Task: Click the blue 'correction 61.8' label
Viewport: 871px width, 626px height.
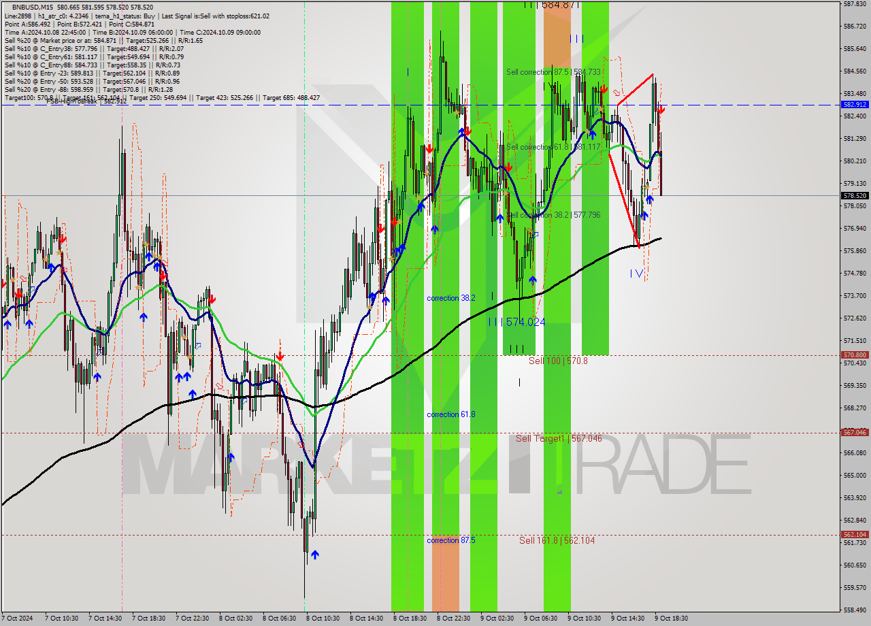Action: [451, 414]
